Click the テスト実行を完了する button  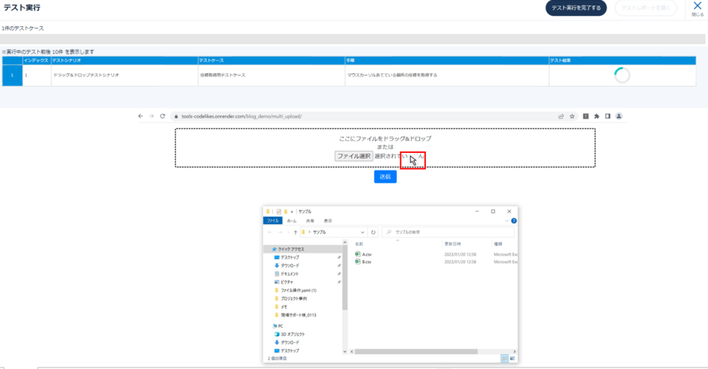[576, 8]
